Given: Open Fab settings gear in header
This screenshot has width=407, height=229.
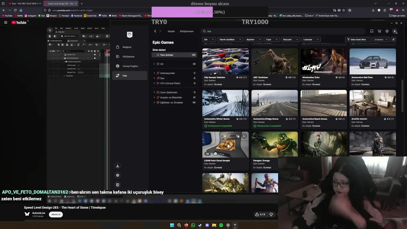Looking at the screenshot, I should [387, 31].
